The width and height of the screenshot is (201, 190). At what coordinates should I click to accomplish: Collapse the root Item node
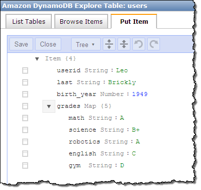coord(37,59)
